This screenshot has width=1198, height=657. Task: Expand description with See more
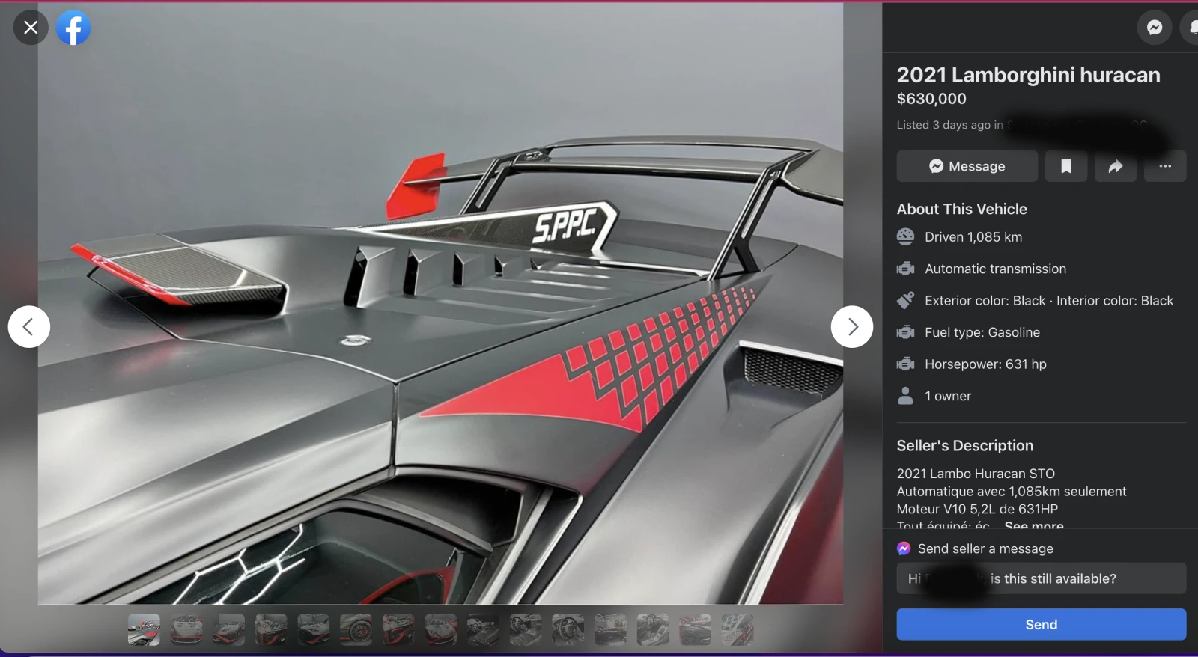coord(1033,525)
